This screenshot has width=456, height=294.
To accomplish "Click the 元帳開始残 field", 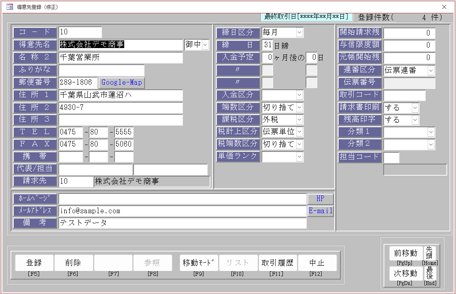I will (409, 58).
